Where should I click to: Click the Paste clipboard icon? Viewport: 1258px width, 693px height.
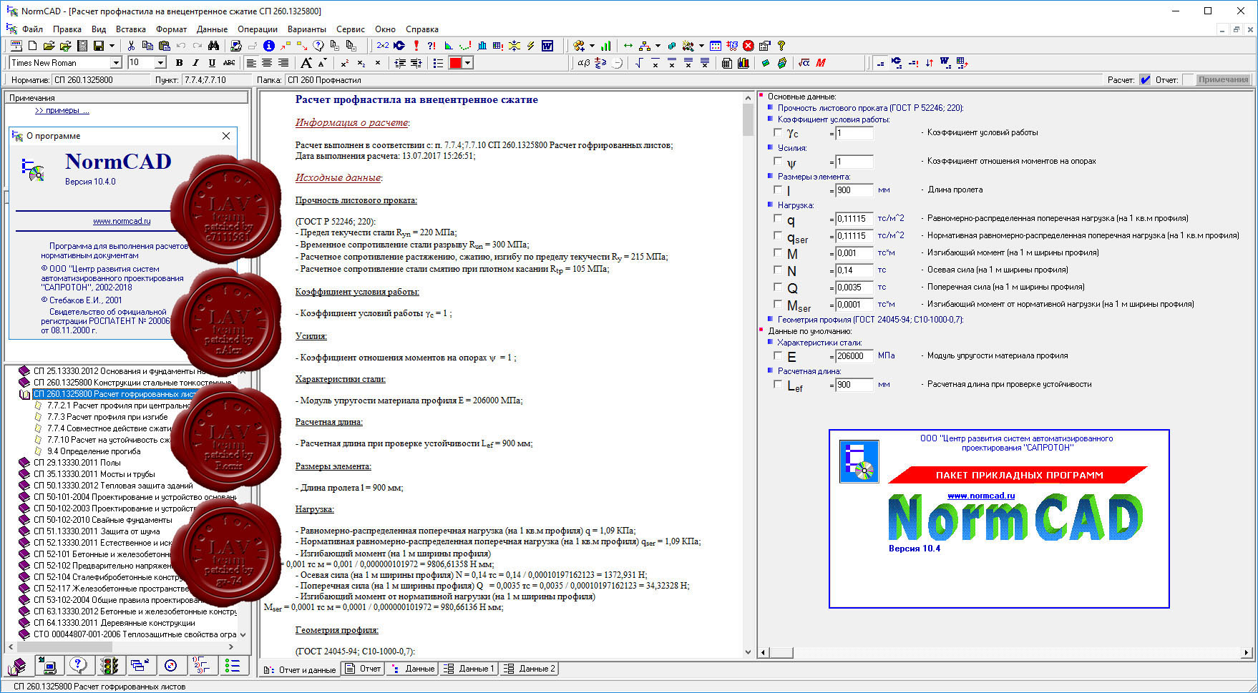tap(164, 46)
